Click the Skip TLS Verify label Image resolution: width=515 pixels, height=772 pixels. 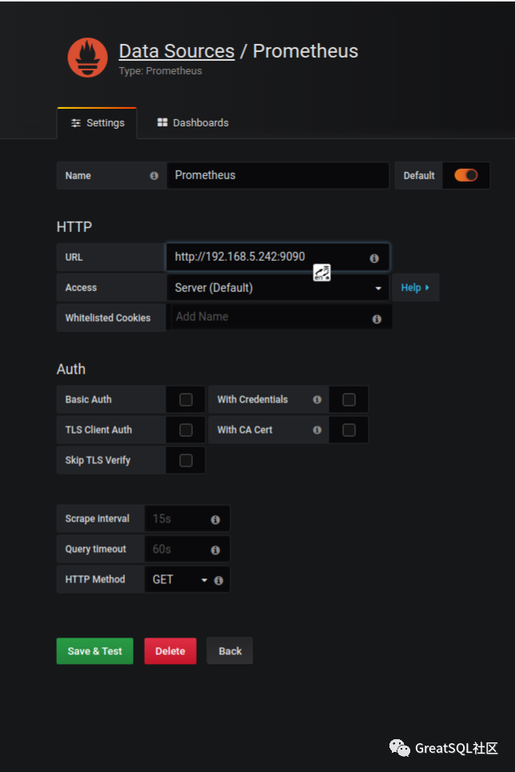pyautogui.click(x=98, y=460)
